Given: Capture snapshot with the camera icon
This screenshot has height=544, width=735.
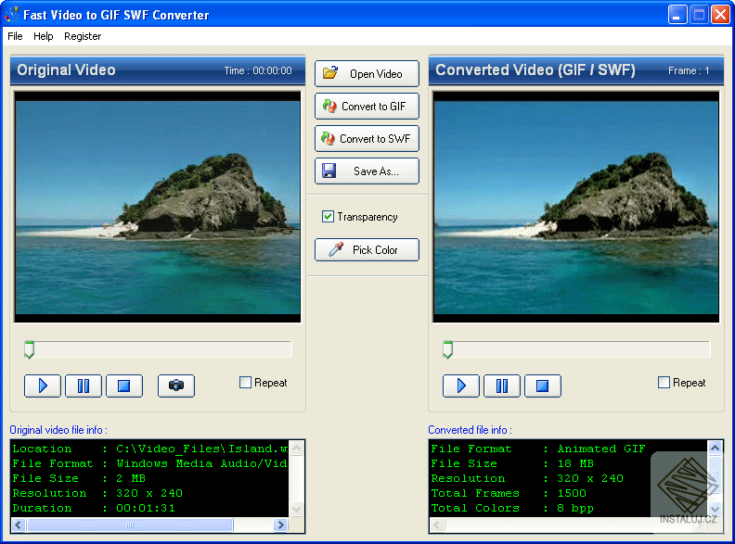Looking at the screenshot, I should coord(176,386).
